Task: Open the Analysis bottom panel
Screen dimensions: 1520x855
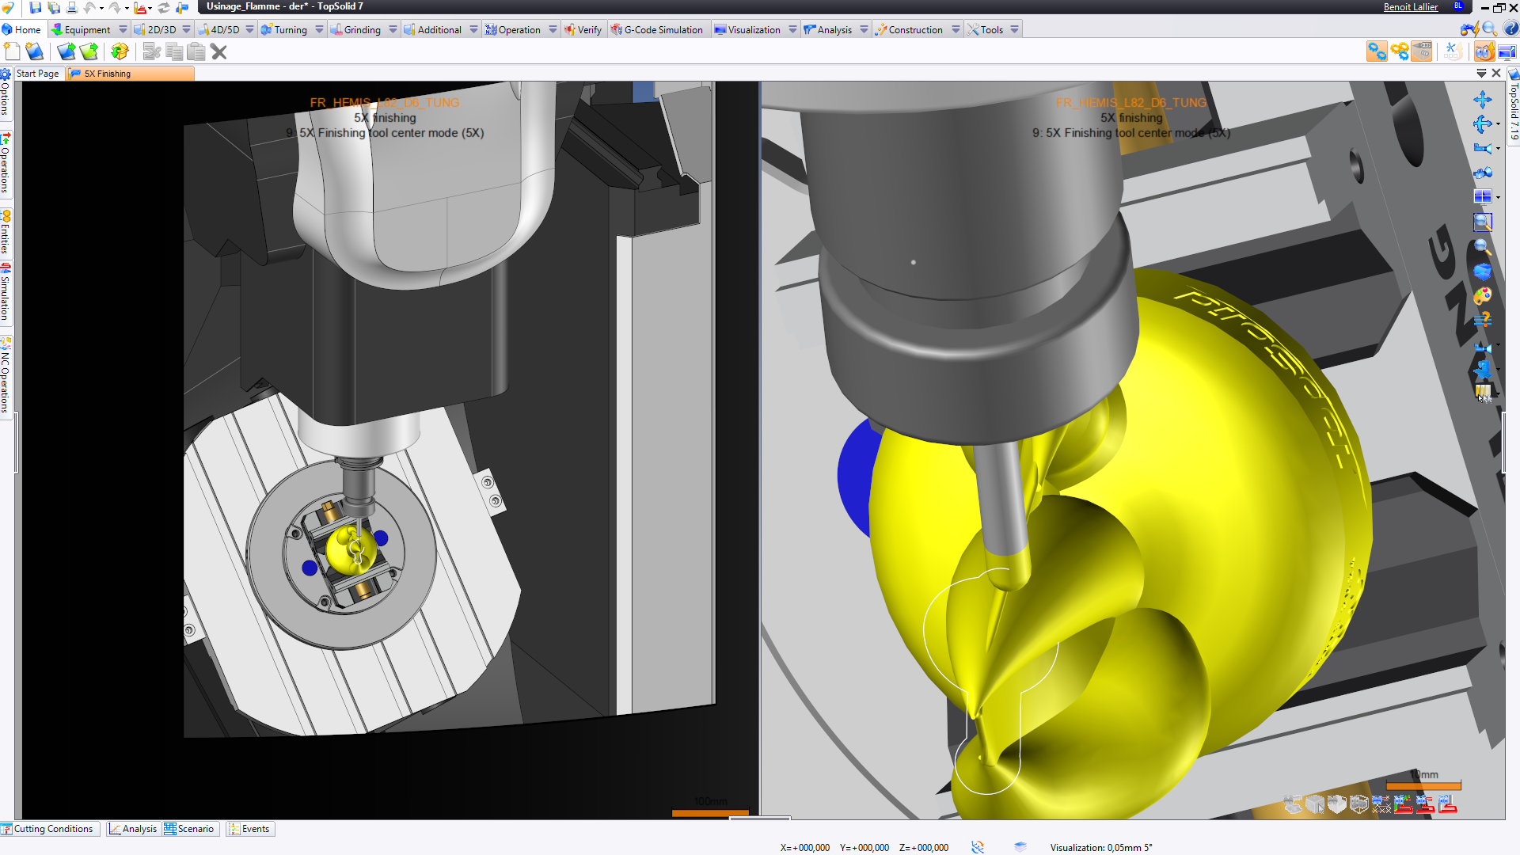Action: (x=133, y=829)
